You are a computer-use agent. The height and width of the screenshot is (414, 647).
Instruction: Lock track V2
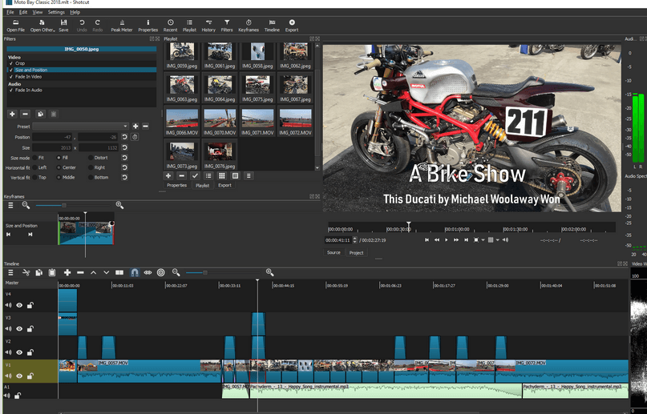point(30,352)
